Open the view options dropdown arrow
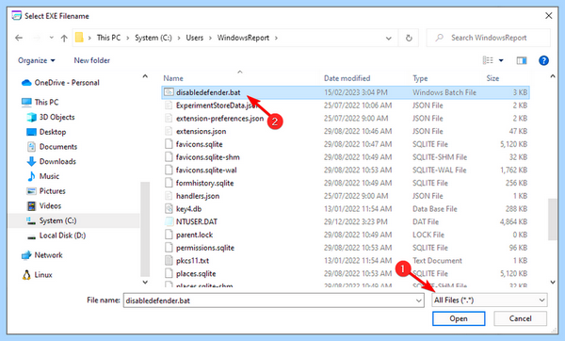The height and width of the screenshot is (341, 565). coord(501,60)
